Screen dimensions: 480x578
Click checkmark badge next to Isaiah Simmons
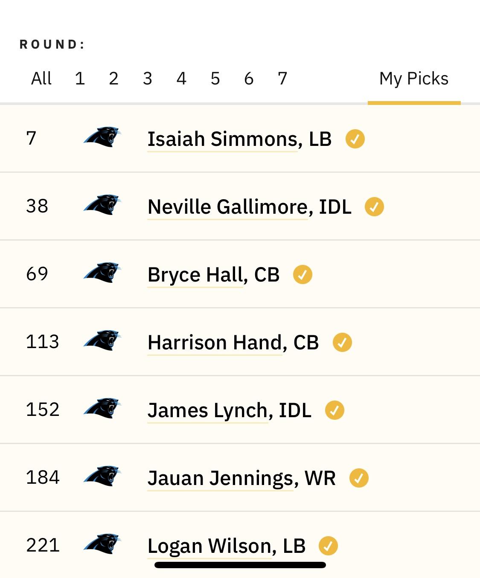click(355, 139)
